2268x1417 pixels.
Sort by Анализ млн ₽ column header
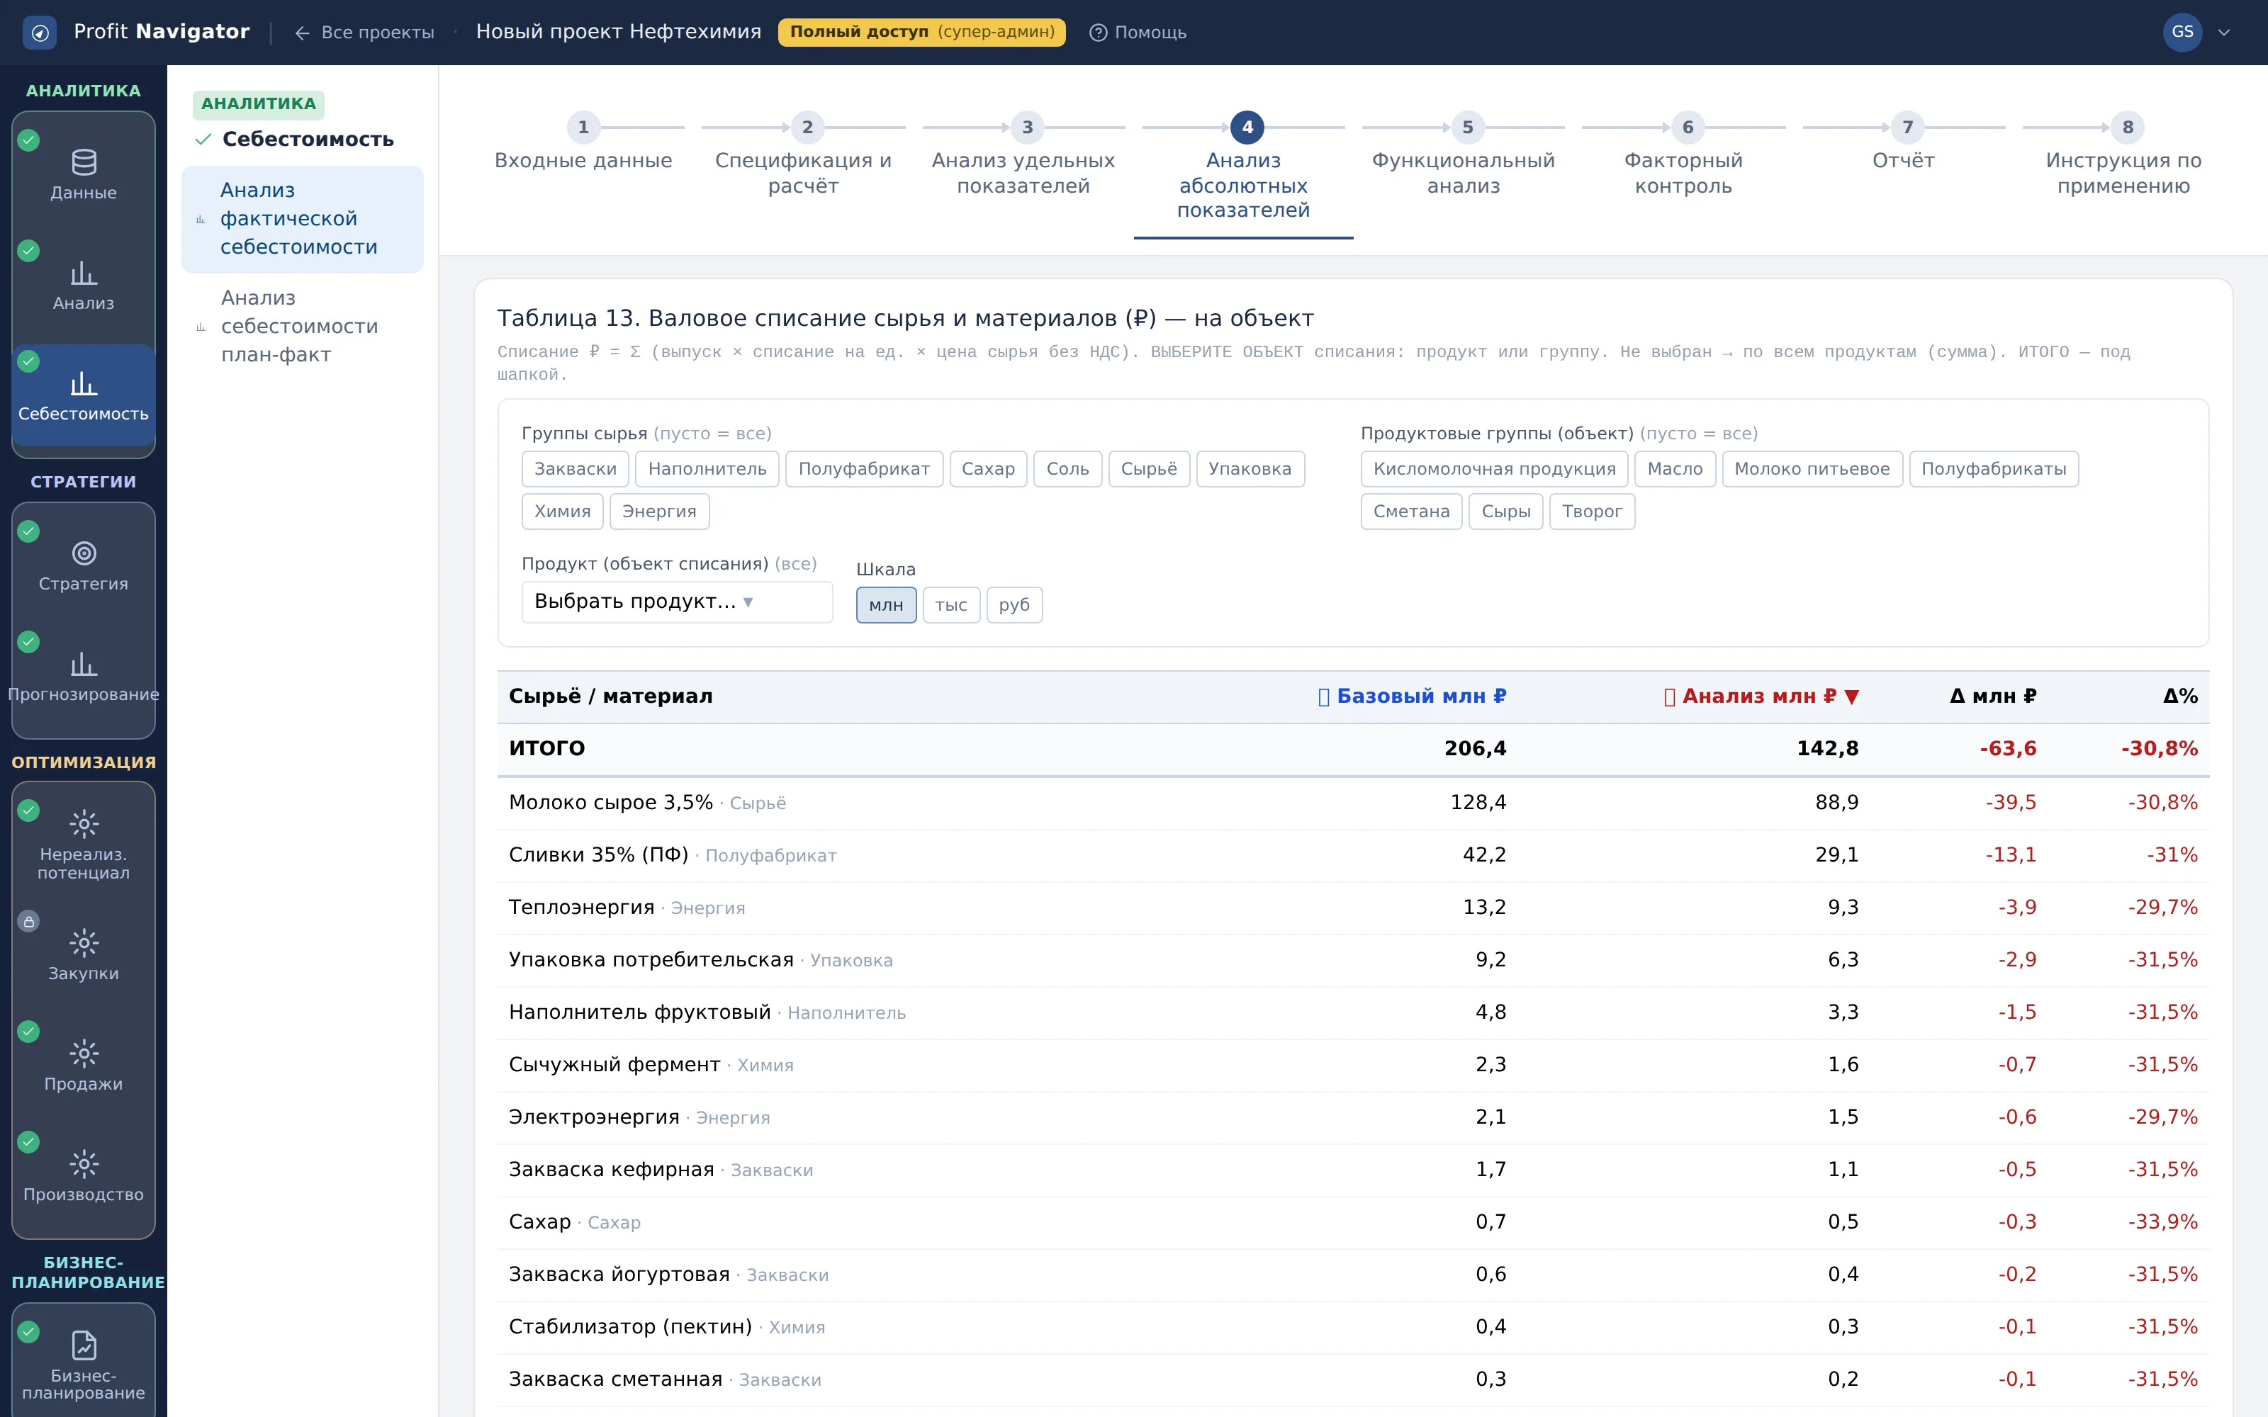[1760, 696]
